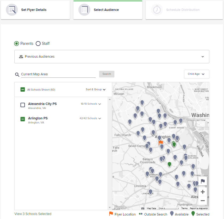The height and width of the screenshot is (219, 224).
Task: Open the Schedule Distribution step
Action: click(x=184, y=10)
